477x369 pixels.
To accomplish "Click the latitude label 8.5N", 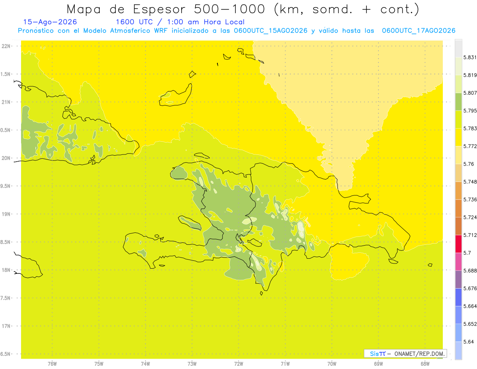I will point(5,242).
